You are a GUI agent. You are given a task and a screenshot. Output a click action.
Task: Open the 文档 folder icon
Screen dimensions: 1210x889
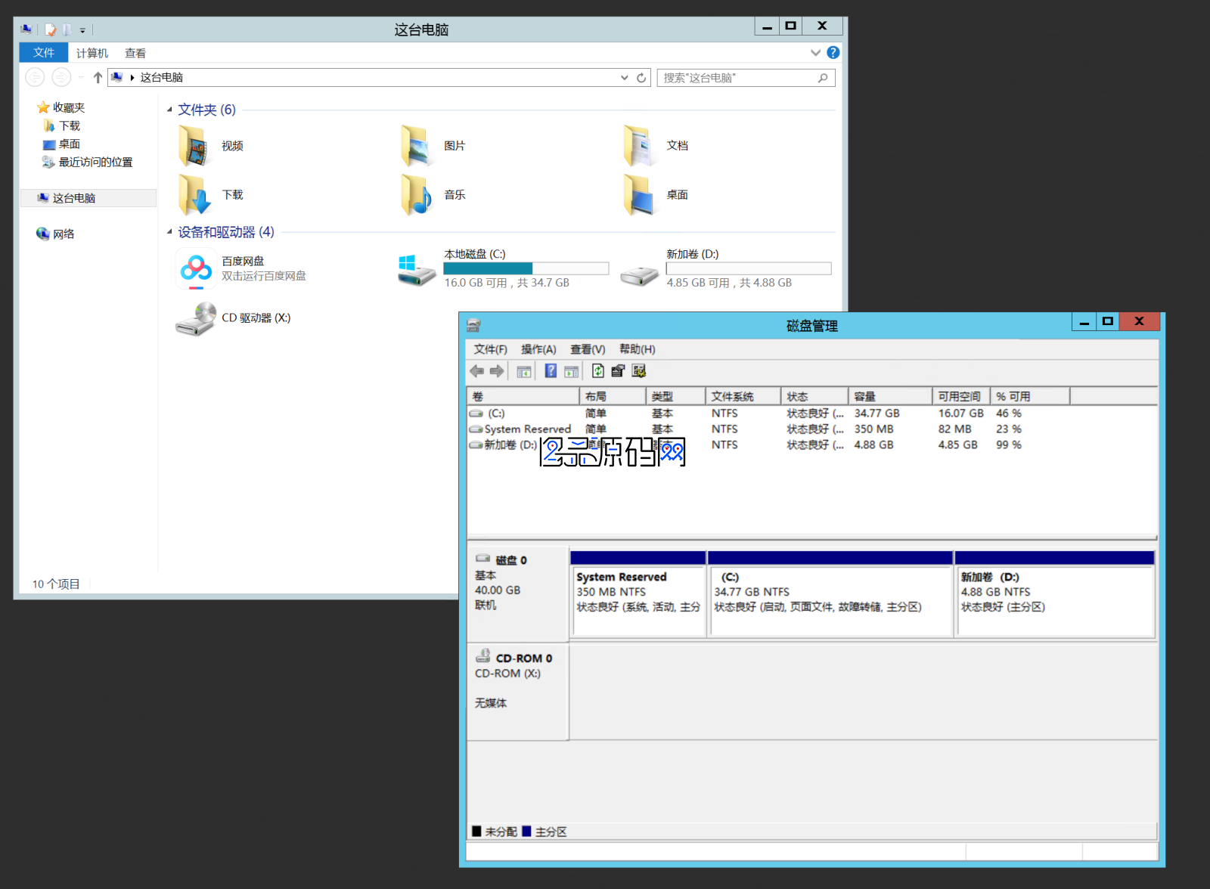click(x=639, y=146)
